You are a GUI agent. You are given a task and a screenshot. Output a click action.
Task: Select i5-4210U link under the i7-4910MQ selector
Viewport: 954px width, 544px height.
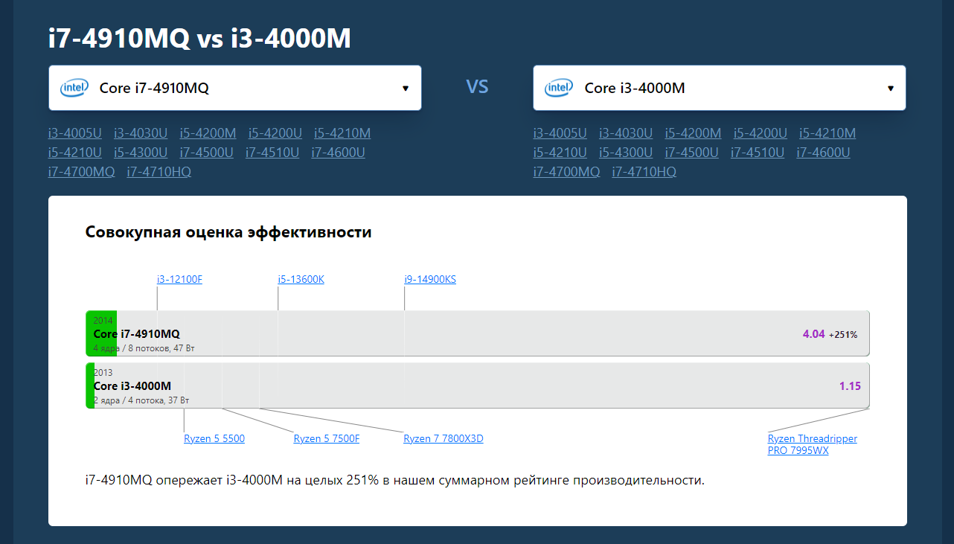75,153
